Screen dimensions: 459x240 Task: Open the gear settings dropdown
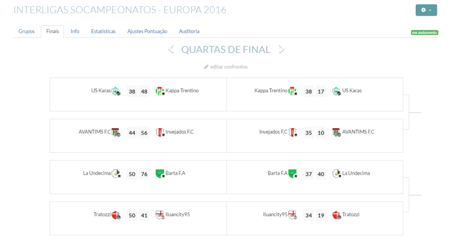pyautogui.click(x=426, y=10)
